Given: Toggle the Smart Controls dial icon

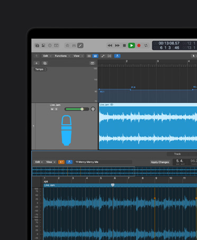Looking at the screenshot, I should click(67, 46).
